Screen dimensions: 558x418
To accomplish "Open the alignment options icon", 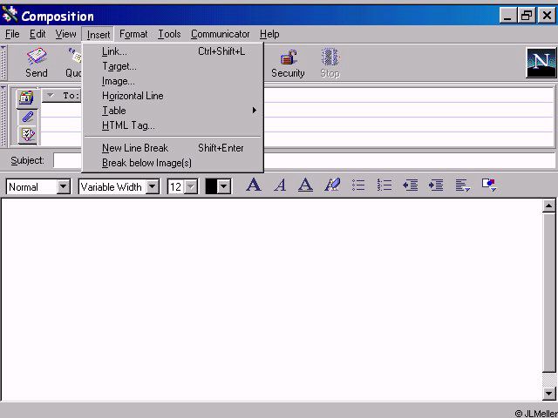I will pos(463,185).
